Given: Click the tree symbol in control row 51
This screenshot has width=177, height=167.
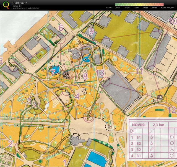Looking at the screenshot, I should click(152, 137).
